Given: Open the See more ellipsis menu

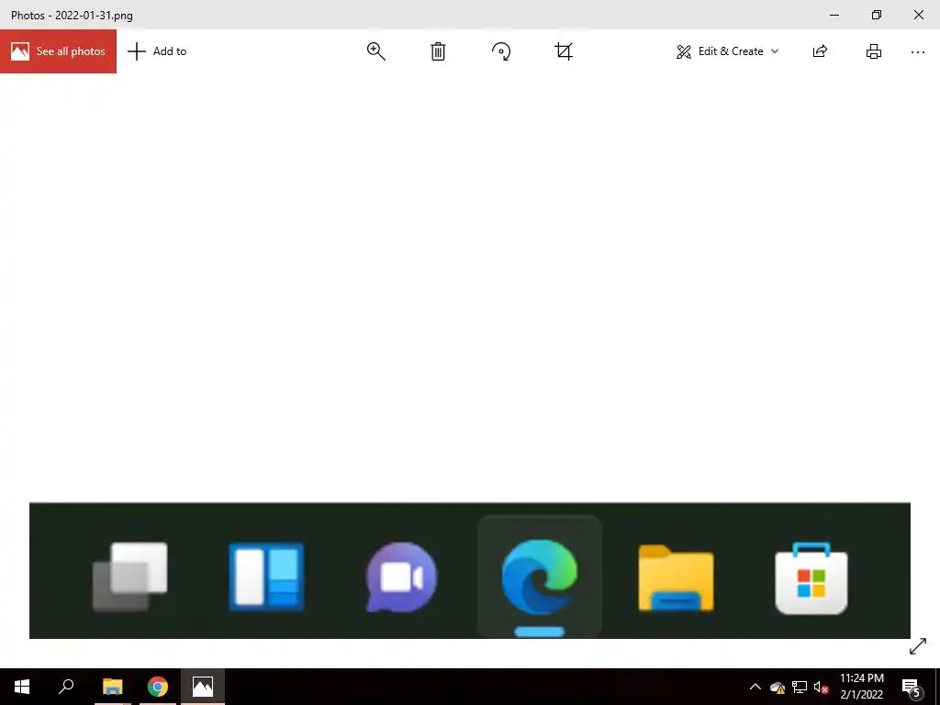Looking at the screenshot, I should coord(917,52).
